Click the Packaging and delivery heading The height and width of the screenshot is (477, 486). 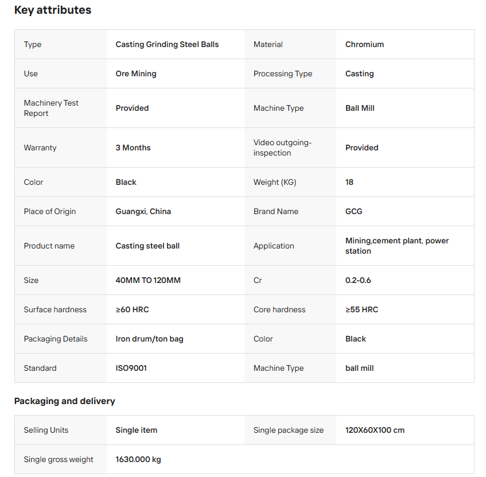[x=64, y=401]
